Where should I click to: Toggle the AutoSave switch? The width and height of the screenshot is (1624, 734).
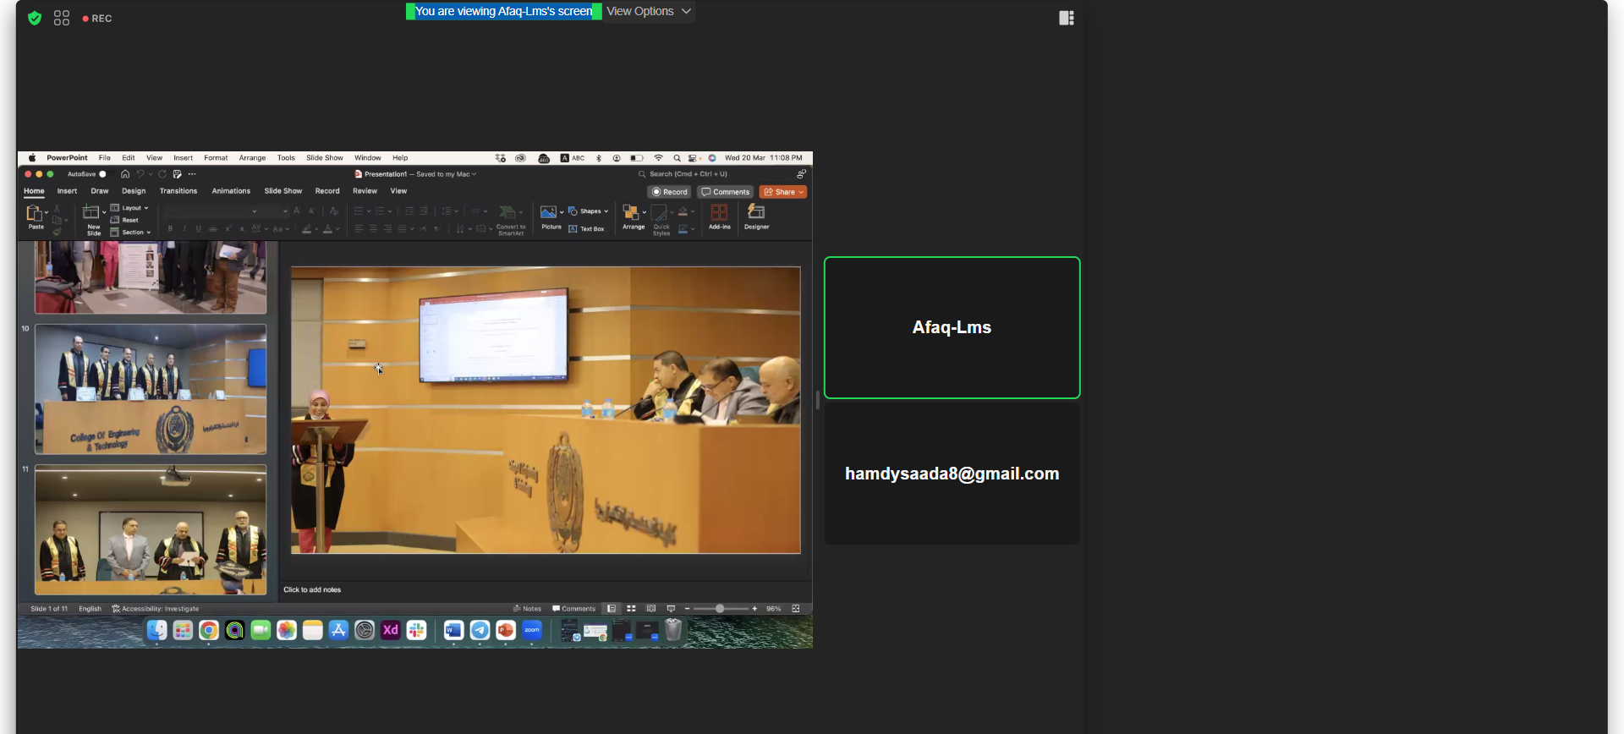click(x=102, y=174)
